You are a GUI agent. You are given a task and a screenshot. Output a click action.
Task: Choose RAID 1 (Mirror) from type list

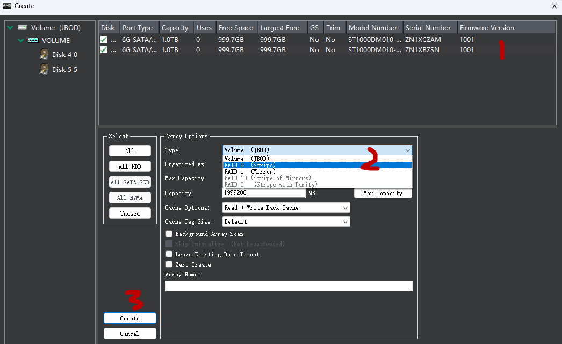click(x=317, y=171)
